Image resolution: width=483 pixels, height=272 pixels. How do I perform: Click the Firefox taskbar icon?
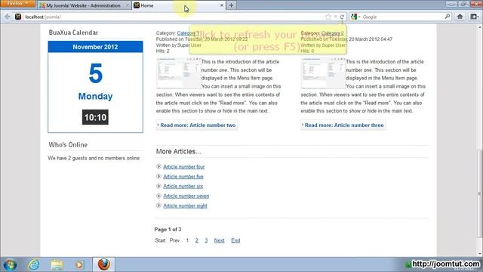coord(104,264)
